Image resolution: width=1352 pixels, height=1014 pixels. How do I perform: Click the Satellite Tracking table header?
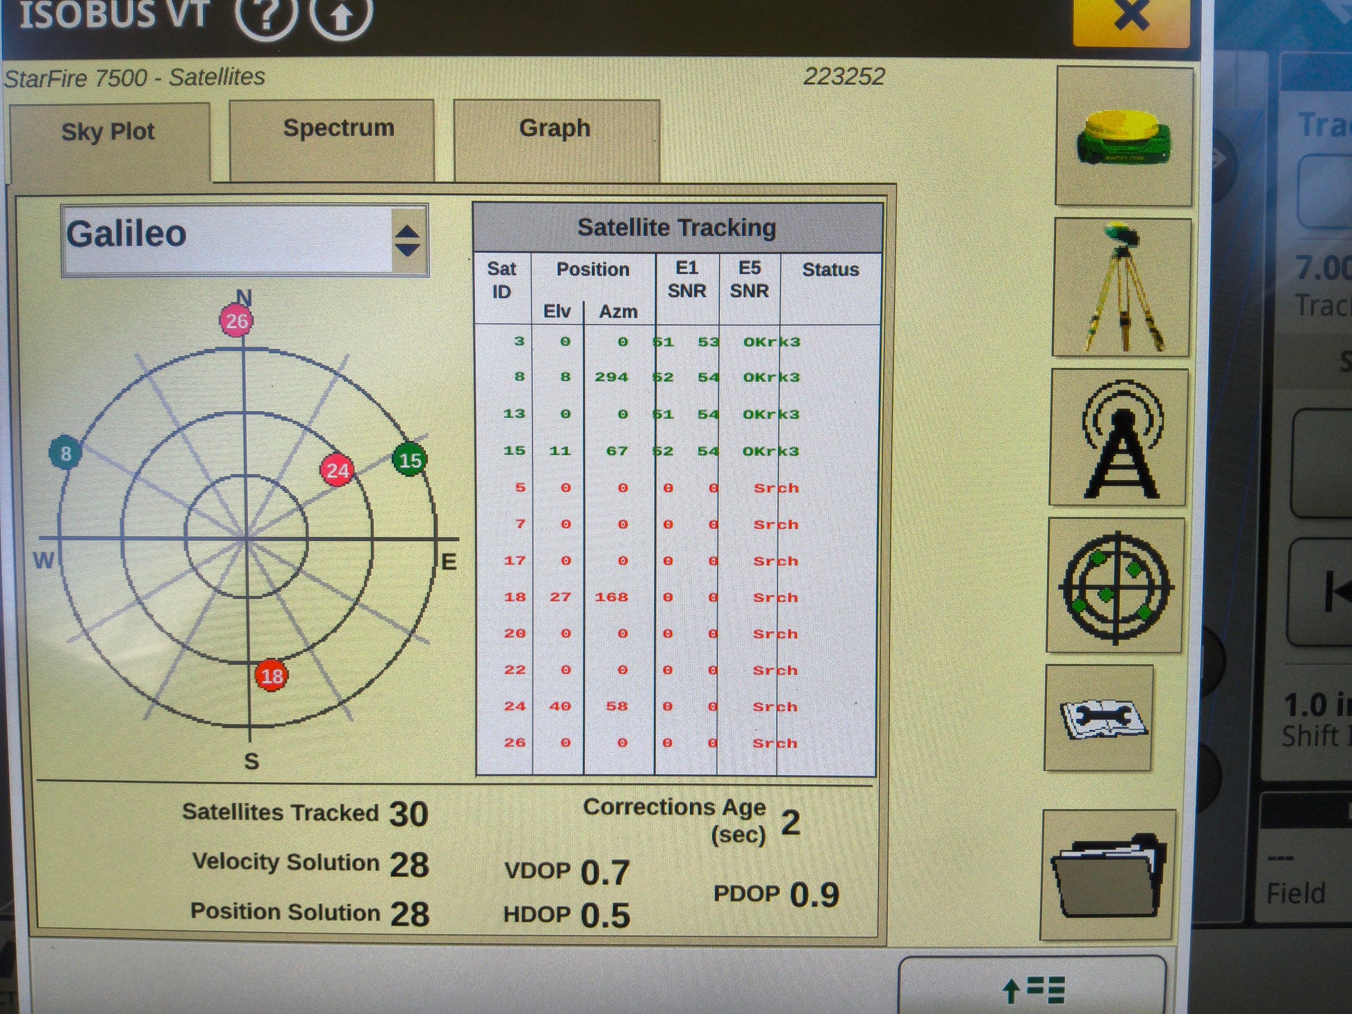677,228
